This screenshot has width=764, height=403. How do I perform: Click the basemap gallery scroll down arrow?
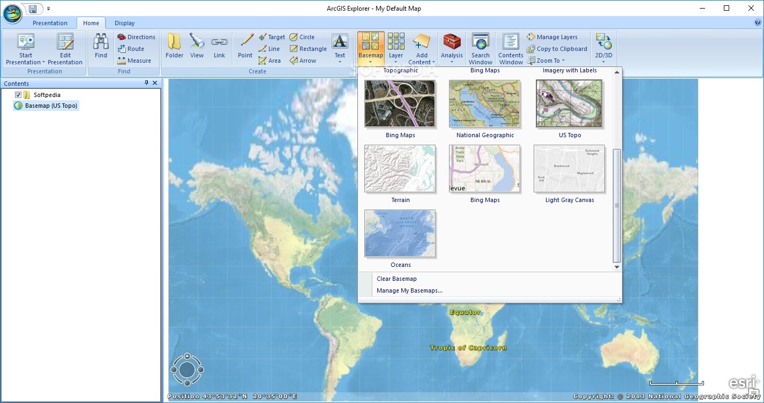click(617, 267)
